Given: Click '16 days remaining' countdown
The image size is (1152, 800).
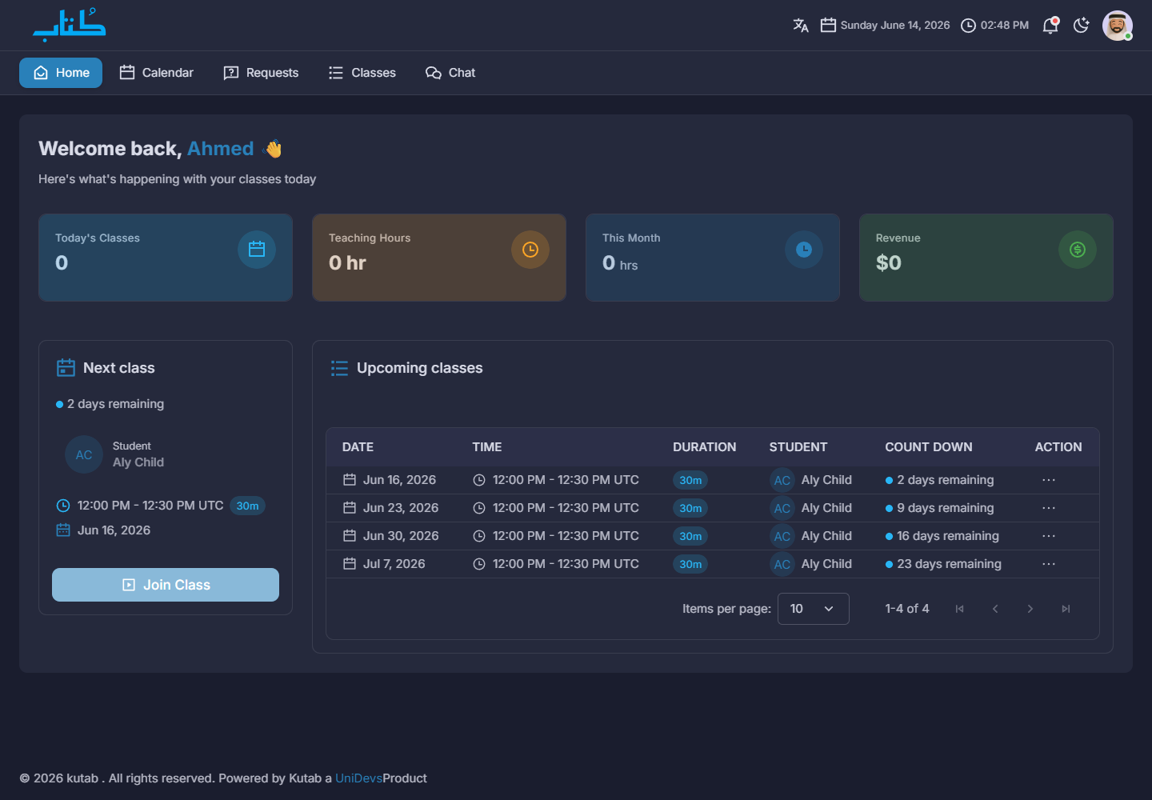Looking at the screenshot, I should [947, 536].
